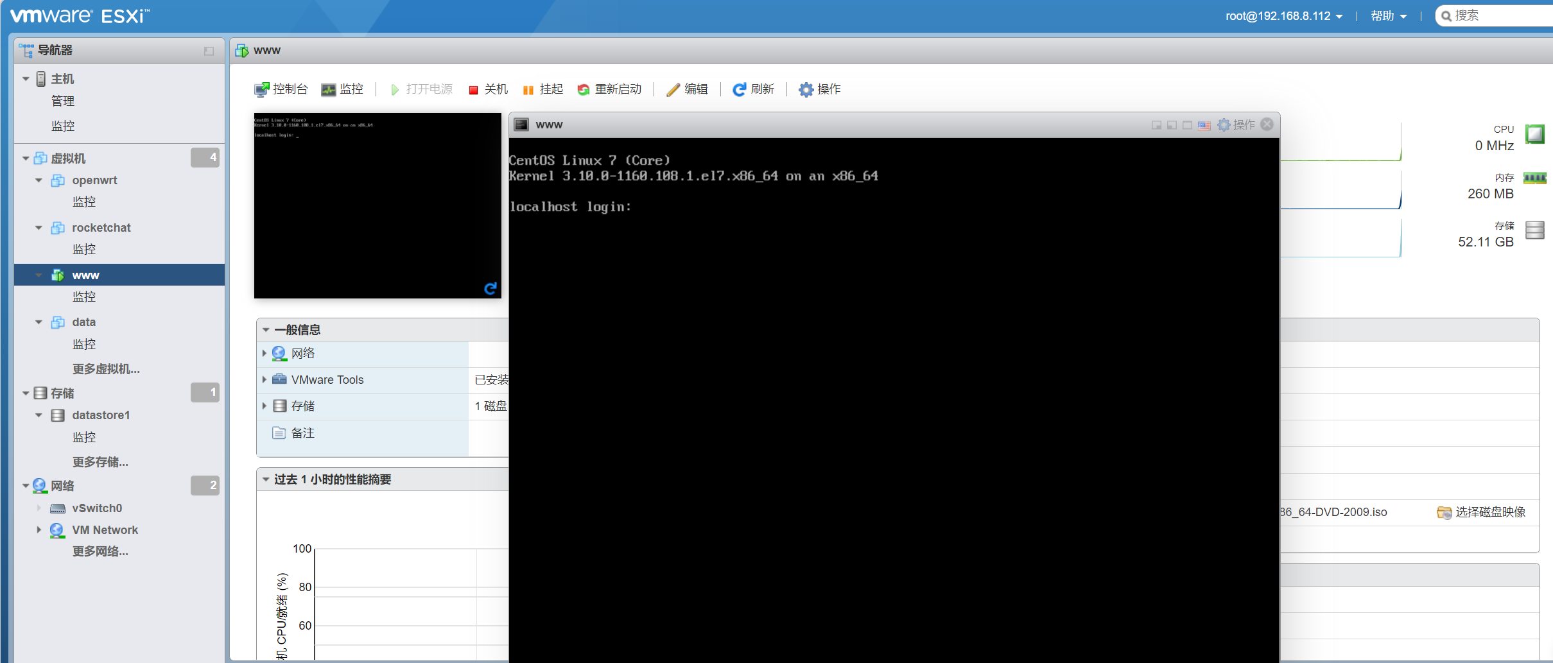Collapse the 一般信息 panel

(266, 330)
